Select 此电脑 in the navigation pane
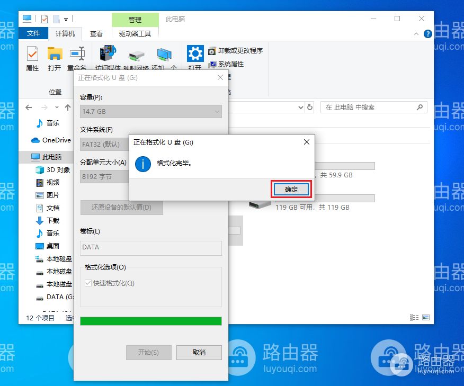Viewport: 464px width, 386px height. [47, 157]
